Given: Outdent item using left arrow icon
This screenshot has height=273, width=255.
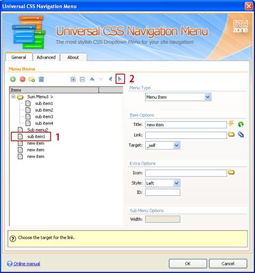Looking at the screenshot, I should point(111,79).
